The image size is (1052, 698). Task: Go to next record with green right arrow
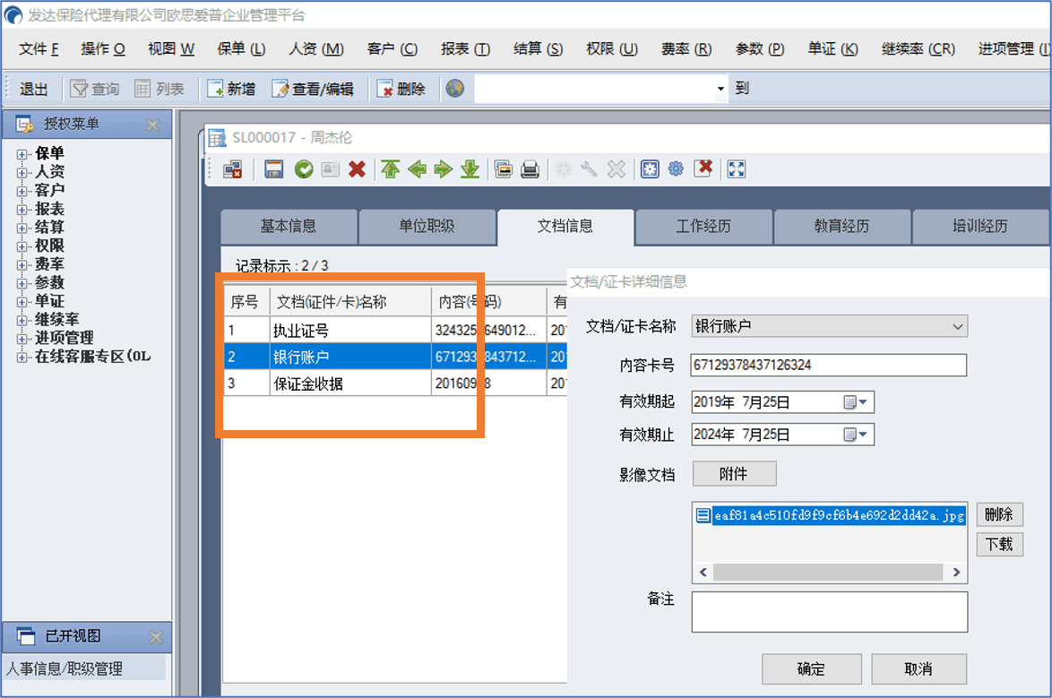tap(443, 169)
